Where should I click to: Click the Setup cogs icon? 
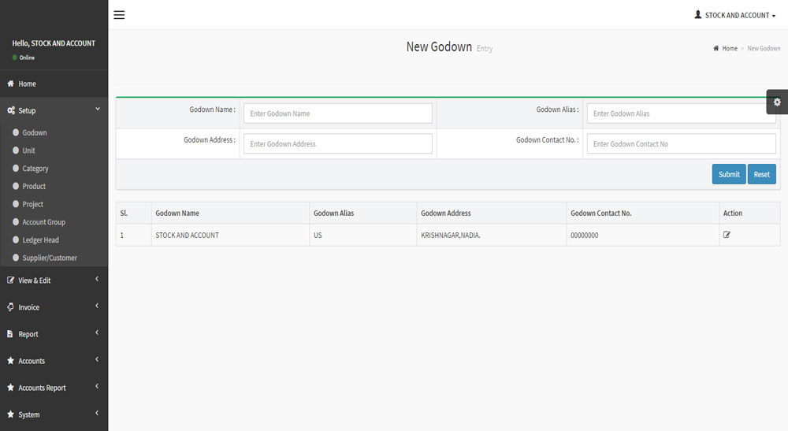click(x=11, y=110)
